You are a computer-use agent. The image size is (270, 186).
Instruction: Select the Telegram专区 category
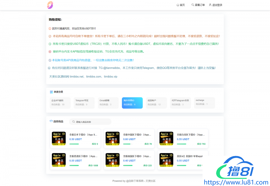[84, 103]
